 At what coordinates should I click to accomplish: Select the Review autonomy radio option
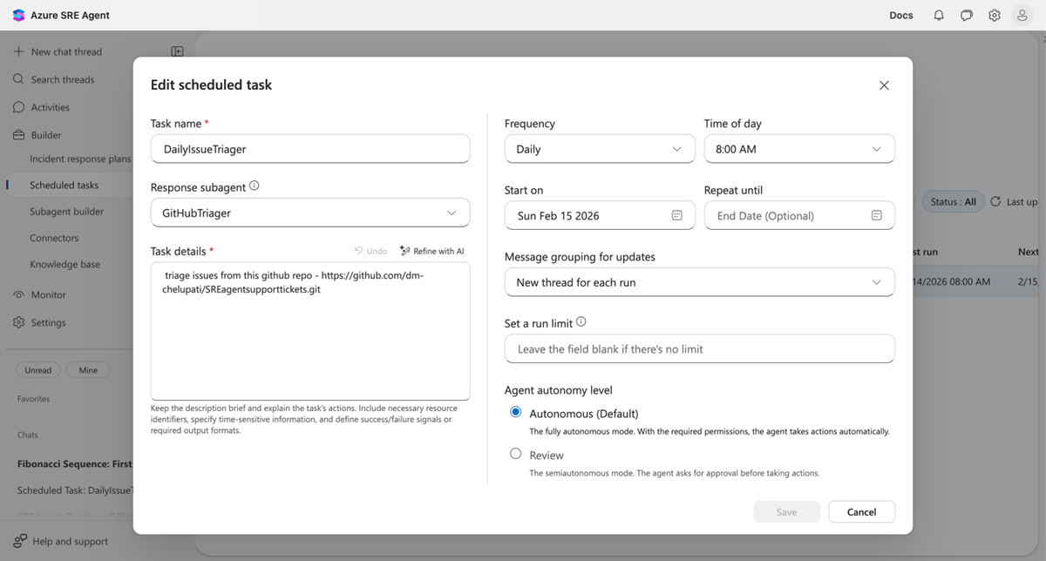(x=516, y=454)
